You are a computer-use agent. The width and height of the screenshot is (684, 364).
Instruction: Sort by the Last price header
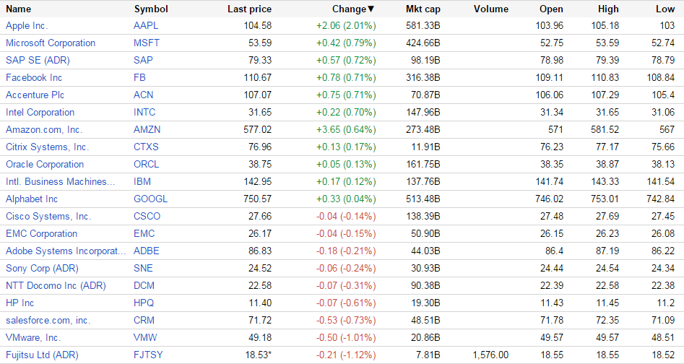pos(249,9)
